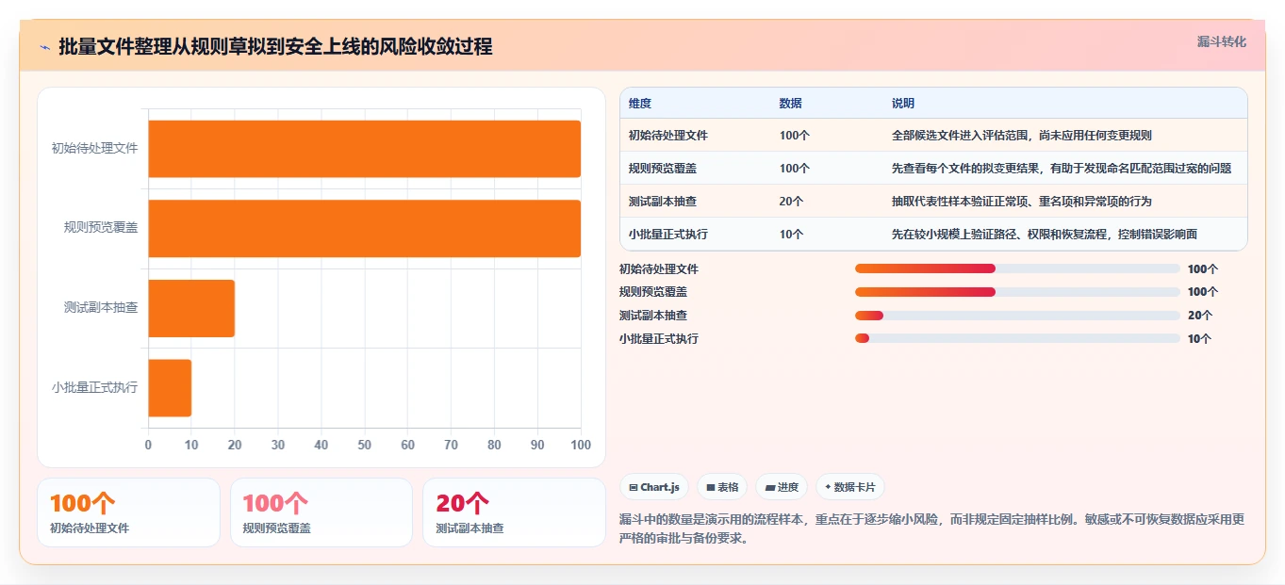Click the 规则预览覆盖 bar in the chart
This screenshot has width=1285, height=585.
(364, 228)
